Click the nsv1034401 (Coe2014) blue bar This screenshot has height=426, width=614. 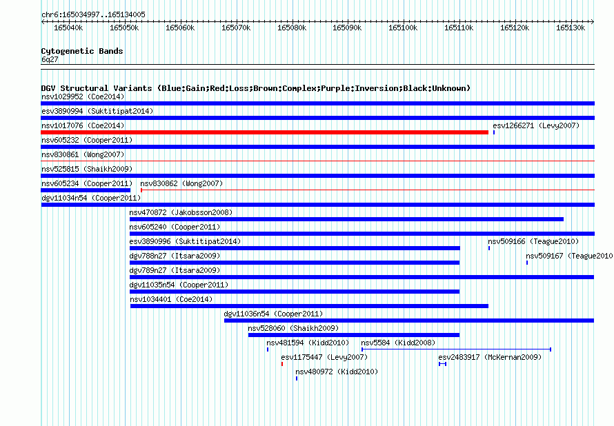(x=309, y=306)
